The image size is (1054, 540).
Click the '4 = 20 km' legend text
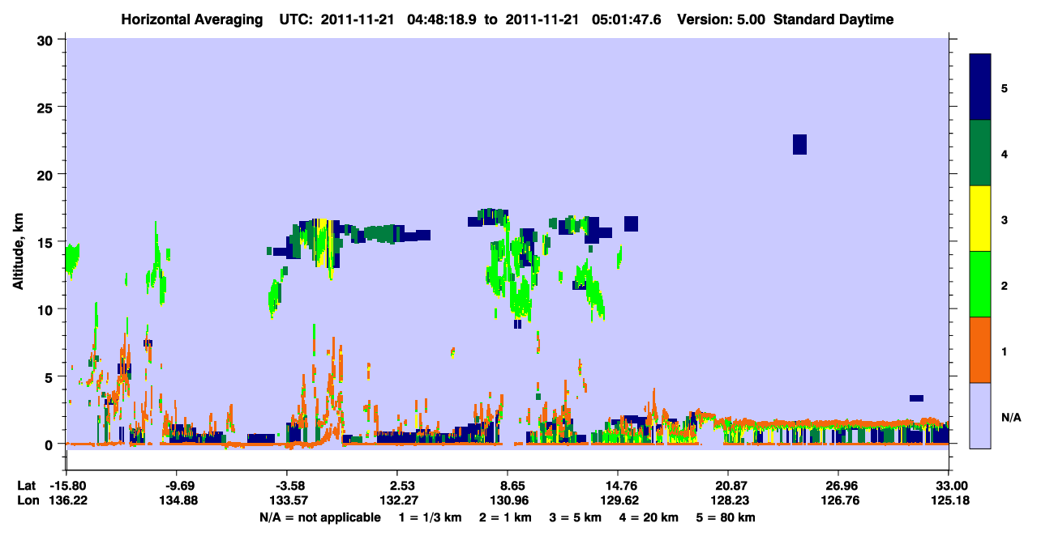(x=649, y=517)
